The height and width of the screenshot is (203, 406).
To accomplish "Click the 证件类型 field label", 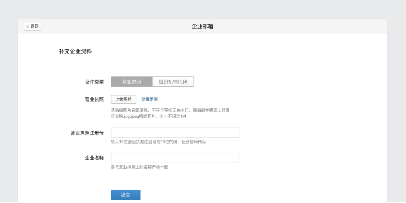I will (x=94, y=82).
